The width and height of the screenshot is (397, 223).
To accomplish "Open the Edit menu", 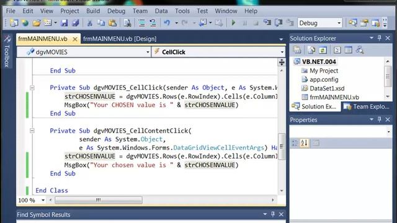I will tap(27, 11).
